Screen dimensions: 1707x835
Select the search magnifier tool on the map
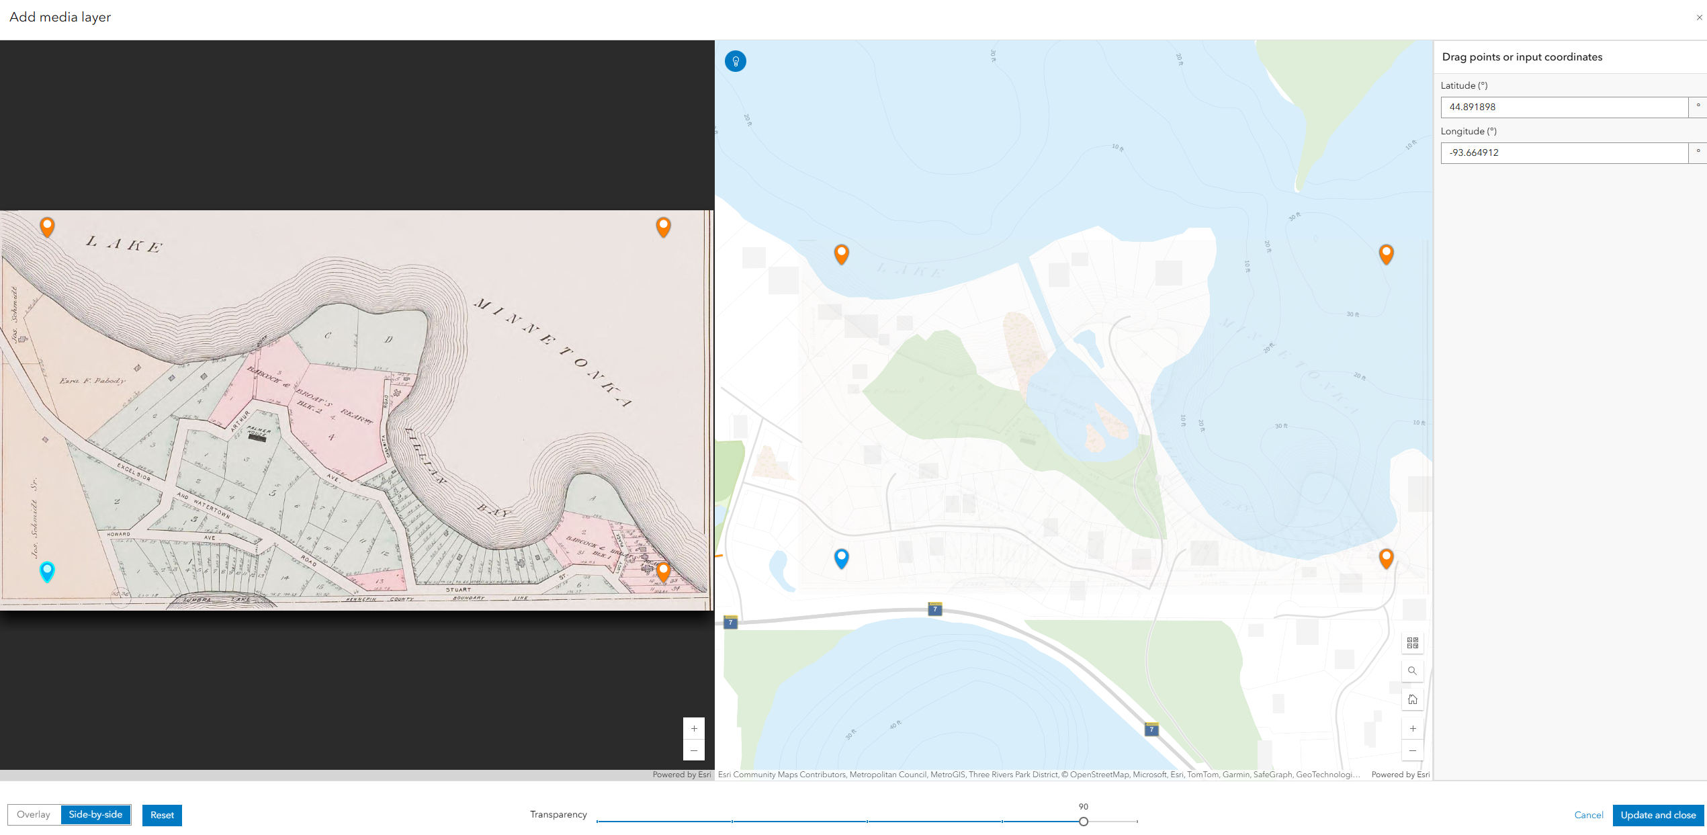tap(1413, 670)
